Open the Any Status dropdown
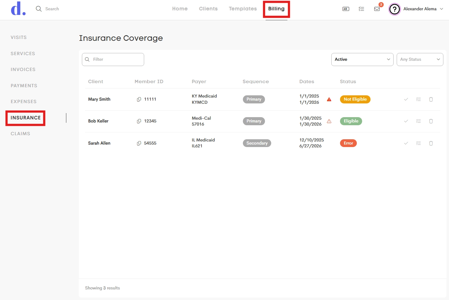This screenshot has height=300, width=449. pos(420,60)
